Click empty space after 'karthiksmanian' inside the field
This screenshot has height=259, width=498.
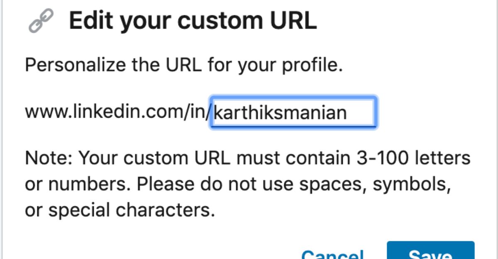point(360,113)
